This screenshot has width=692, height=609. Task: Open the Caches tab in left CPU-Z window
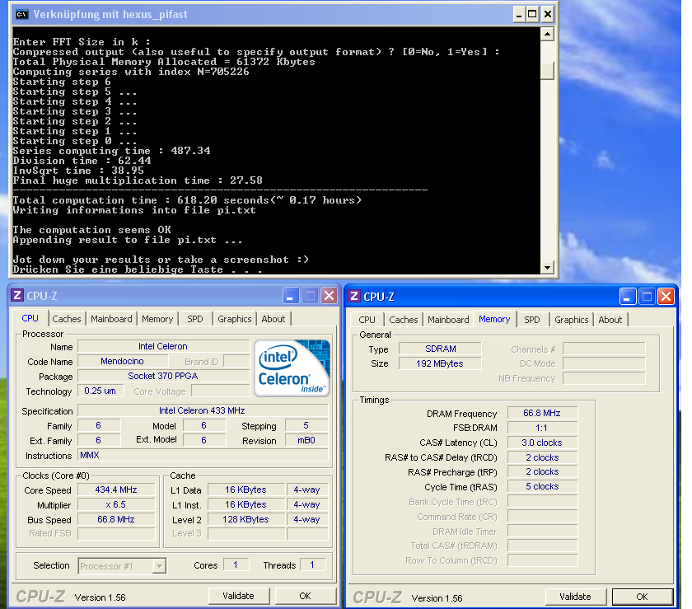click(x=67, y=319)
